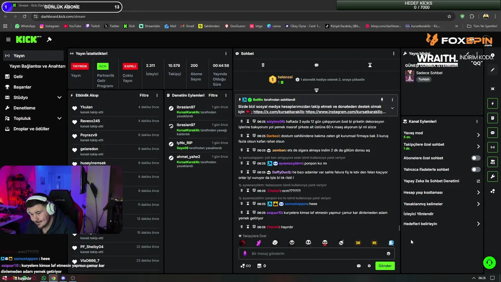Click the wand icon next to Kick logo

click(49, 40)
